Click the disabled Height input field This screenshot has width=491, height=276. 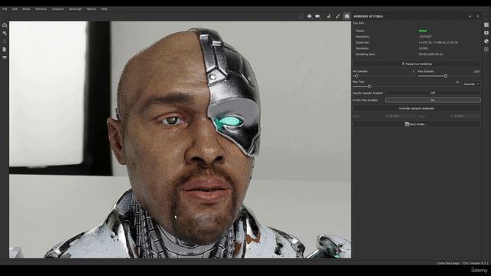(x=465, y=116)
